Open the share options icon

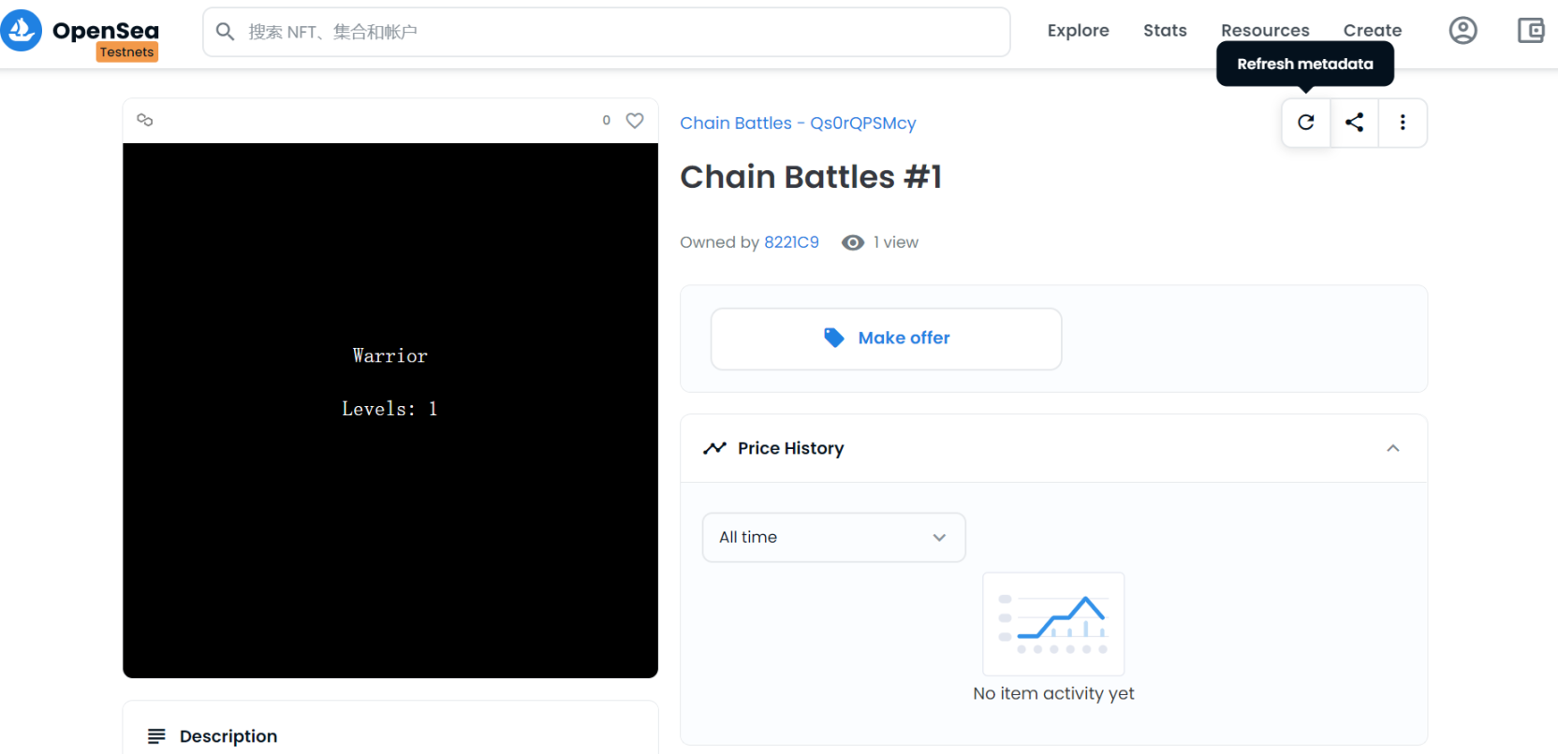1354,123
